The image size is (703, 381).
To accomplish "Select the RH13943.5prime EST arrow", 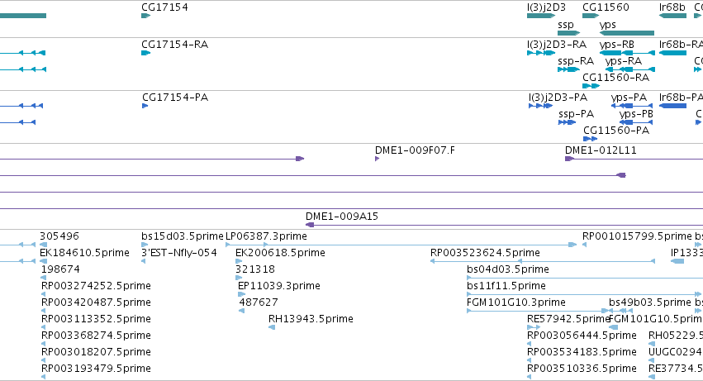I will click(272, 327).
